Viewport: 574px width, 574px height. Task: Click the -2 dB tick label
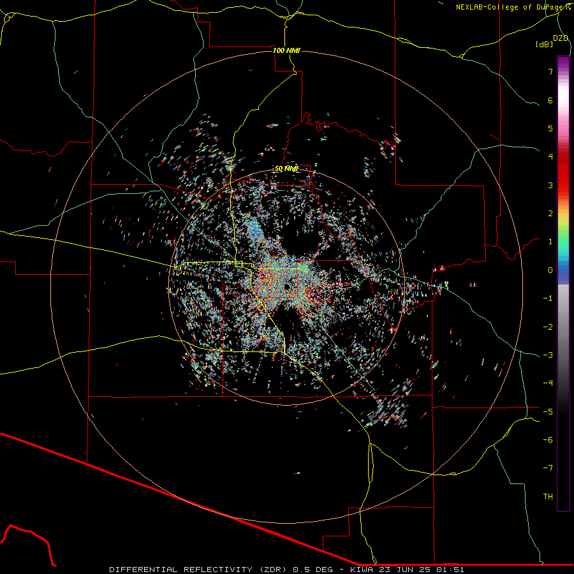coord(548,327)
